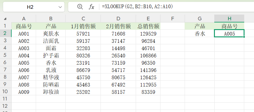254x112 pixels.
Task: Select column A header
Action: (x=24, y=19)
